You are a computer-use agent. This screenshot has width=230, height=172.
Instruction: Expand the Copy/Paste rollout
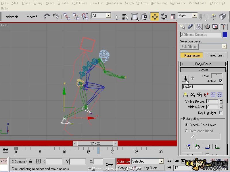203,64
